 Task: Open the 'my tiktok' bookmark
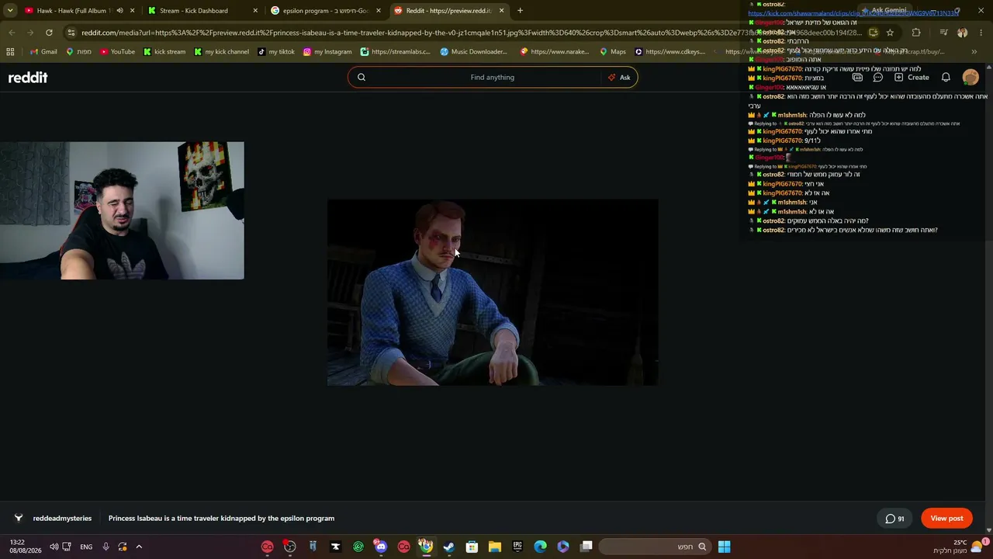coord(276,52)
